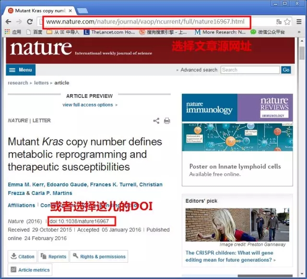
Task: Click the share icon on the article
Action: tap(156, 121)
